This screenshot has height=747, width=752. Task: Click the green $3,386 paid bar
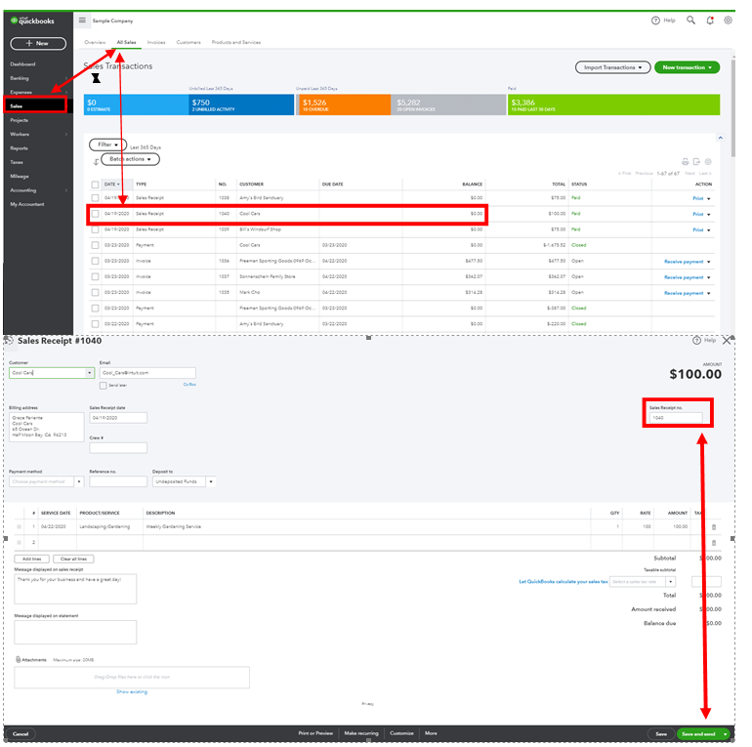(x=614, y=104)
